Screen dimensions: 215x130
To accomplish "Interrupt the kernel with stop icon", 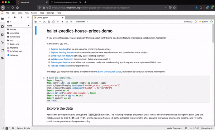I will (62, 21).
